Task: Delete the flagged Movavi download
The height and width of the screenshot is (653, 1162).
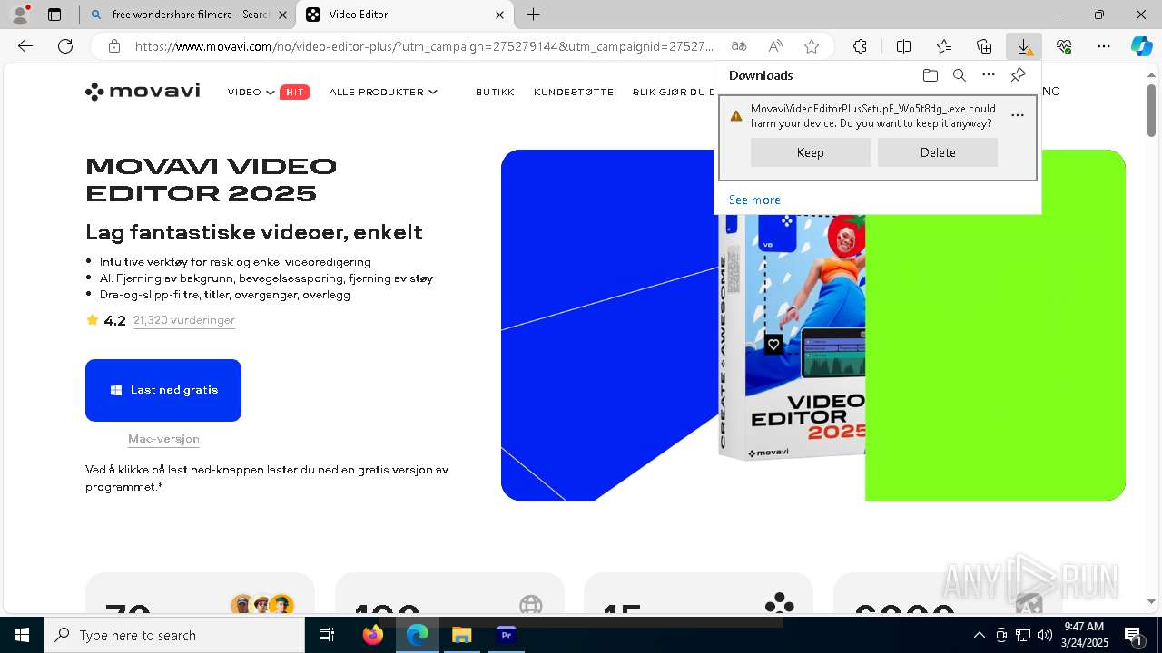Action: coord(938,152)
